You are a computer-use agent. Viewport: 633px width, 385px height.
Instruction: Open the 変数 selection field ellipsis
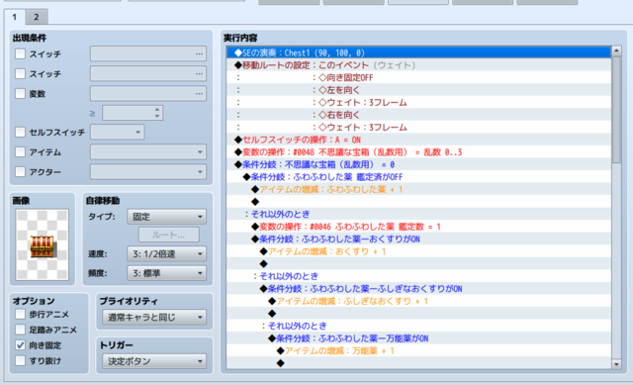[x=199, y=94]
